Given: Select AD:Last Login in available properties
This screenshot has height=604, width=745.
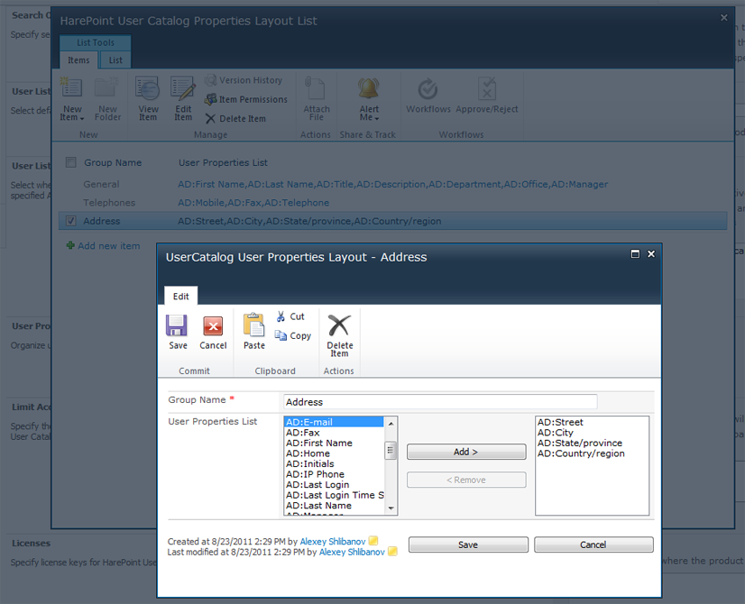Looking at the screenshot, I should 334,485.
